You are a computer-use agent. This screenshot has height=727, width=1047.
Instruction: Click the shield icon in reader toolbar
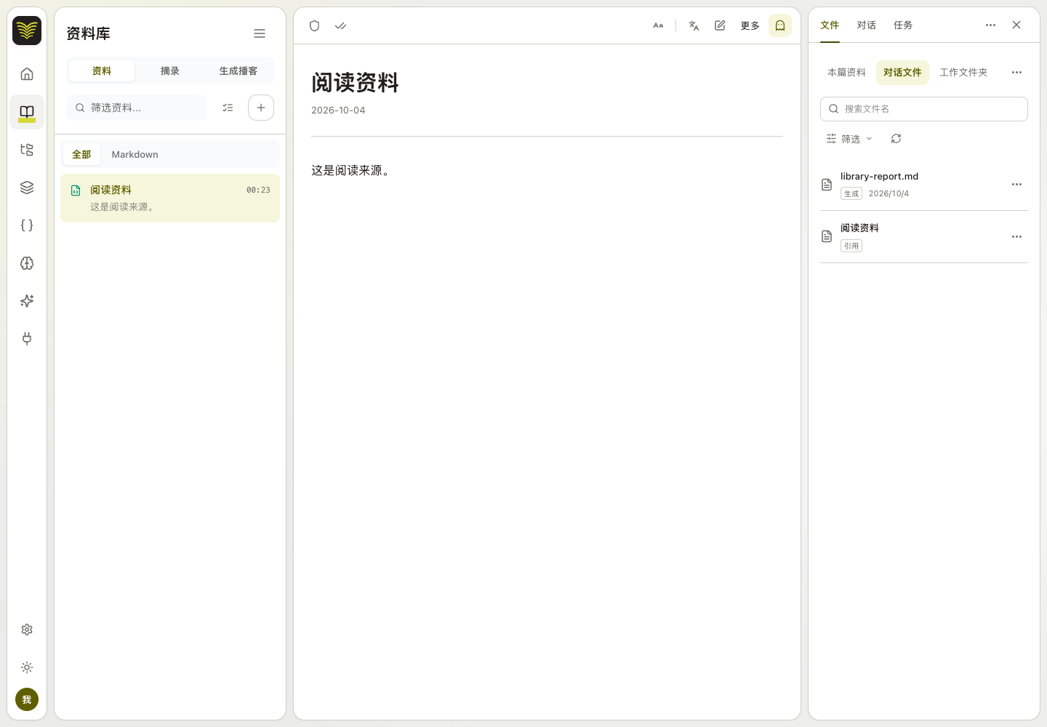[x=314, y=25]
